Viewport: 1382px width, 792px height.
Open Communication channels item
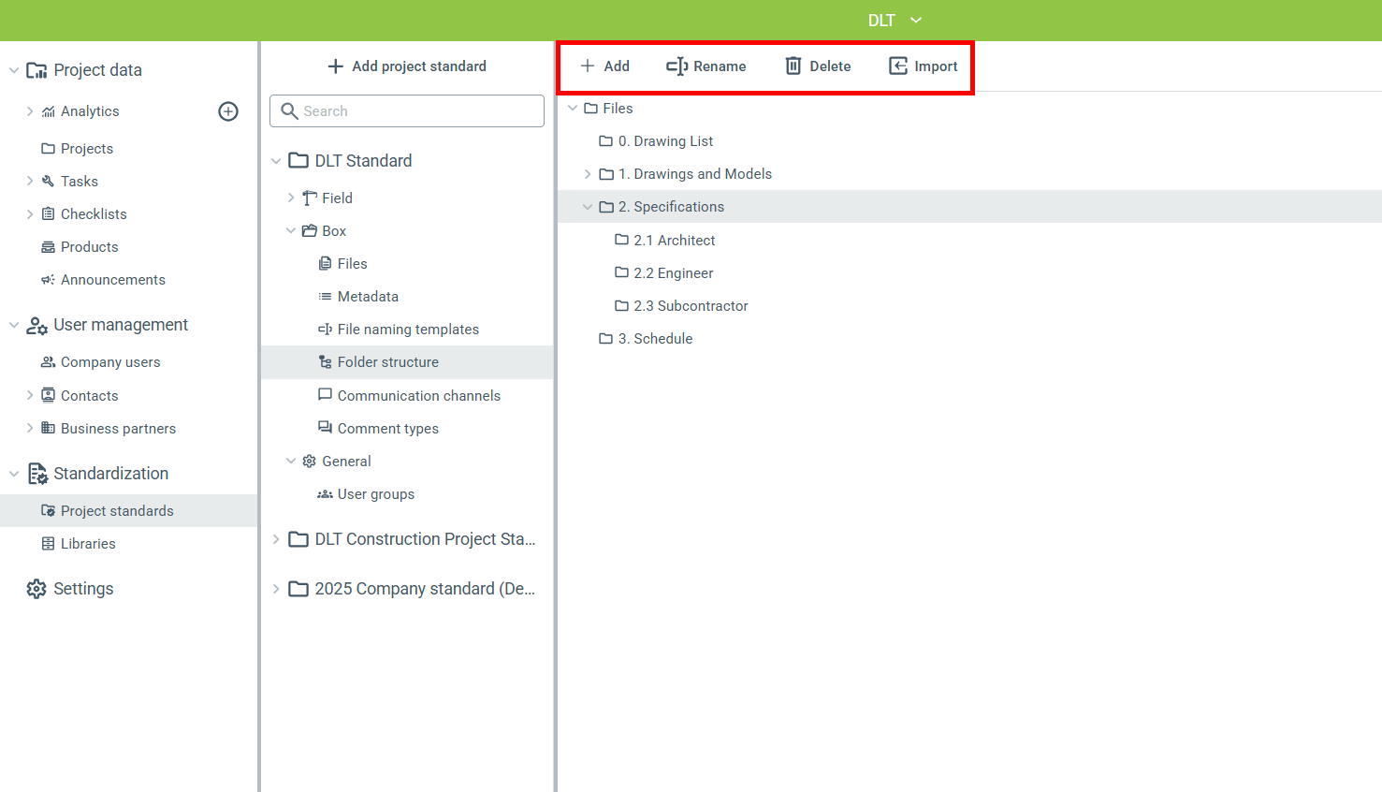pyautogui.click(x=418, y=396)
